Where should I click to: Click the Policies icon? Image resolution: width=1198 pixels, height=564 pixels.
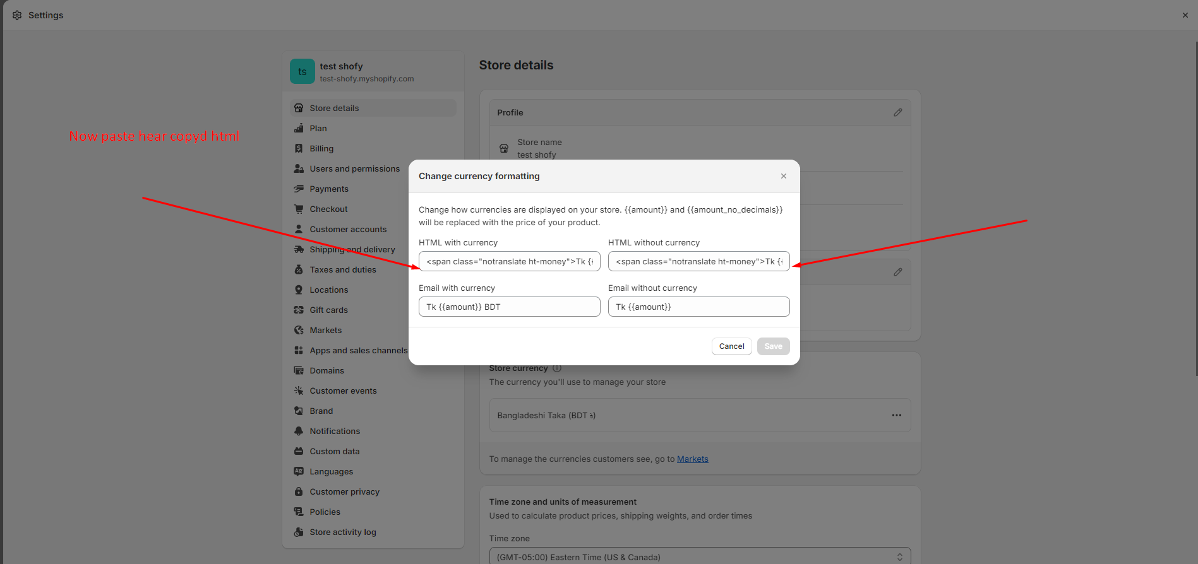tap(299, 512)
